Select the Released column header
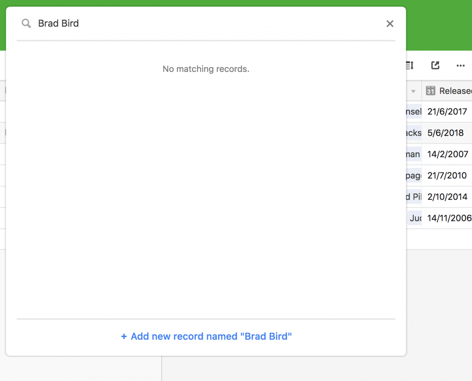Screen dimensions: 472x381 447,91
